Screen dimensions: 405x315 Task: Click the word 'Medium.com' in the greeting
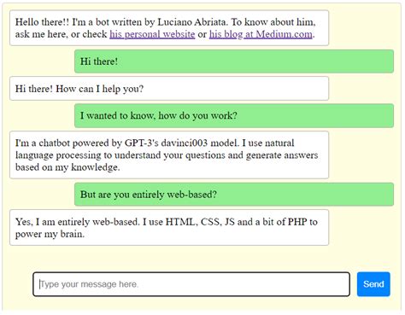284,34
